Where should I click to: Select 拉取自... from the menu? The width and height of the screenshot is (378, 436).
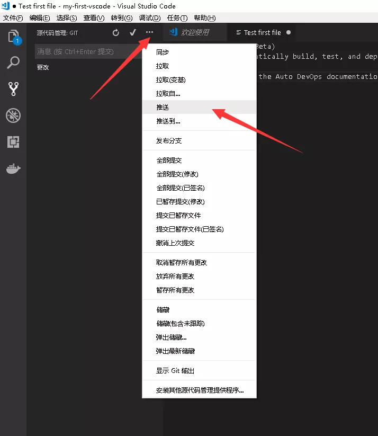pyautogui.click(x=199, y=94)
